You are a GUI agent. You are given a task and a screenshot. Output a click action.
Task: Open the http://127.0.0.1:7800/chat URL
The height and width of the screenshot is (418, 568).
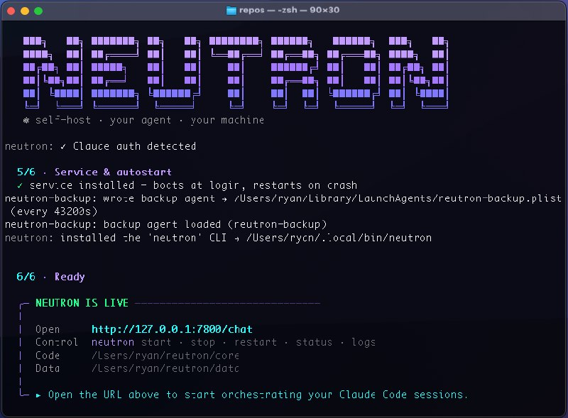[172, 329]
